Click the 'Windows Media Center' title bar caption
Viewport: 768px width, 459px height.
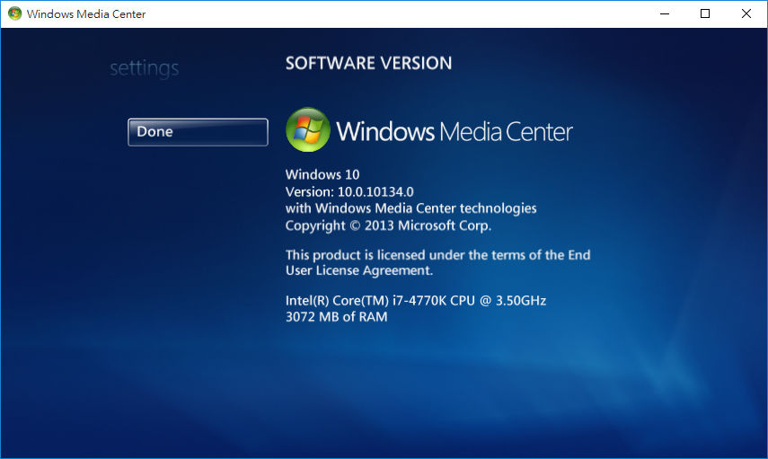[86, 13]
